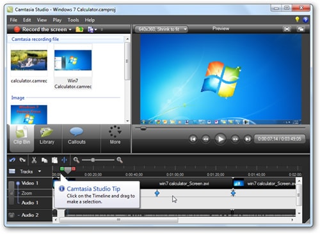The image size is (320, 234).
Task: Open the Record the screen dropdown arrow
Action: pos(70,29)
